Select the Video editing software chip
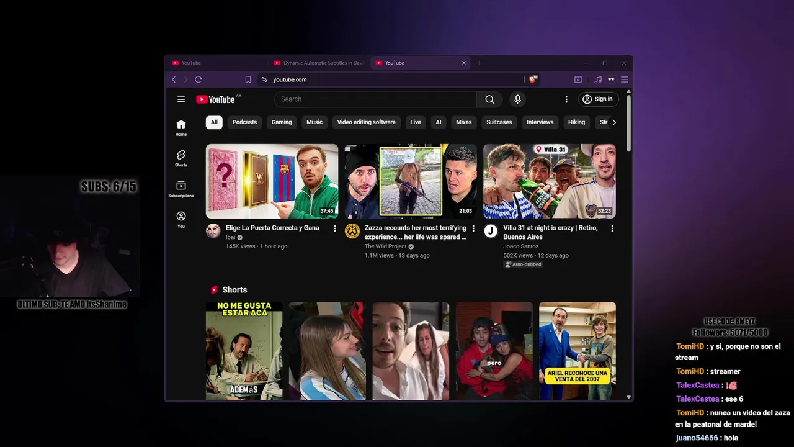The height and width of the screenshot is (447, 794). point(366,122)
